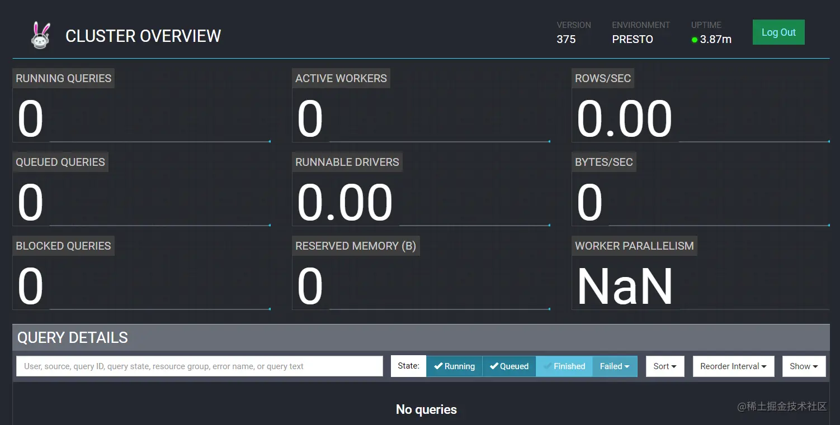This screenshot has height=425, width=840.
Task: Click the ROWS/SEC label
Action: pos(603,78)
